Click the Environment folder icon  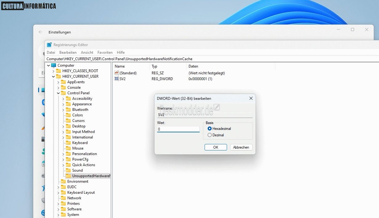(x=63, y=181)
